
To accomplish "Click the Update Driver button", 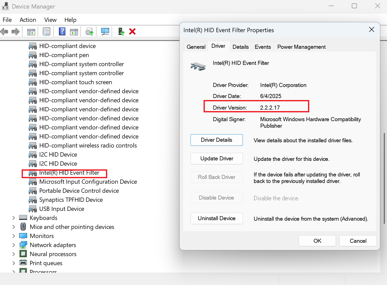I will pos(217,159).
